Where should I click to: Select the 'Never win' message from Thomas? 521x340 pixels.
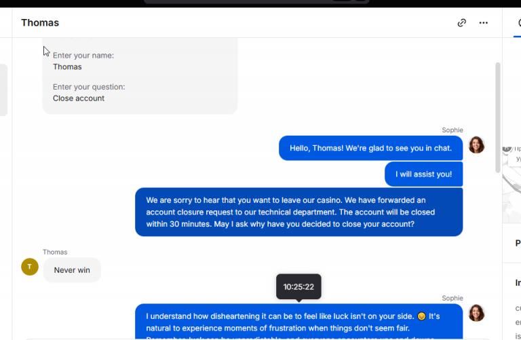click(x=72, y=270)
